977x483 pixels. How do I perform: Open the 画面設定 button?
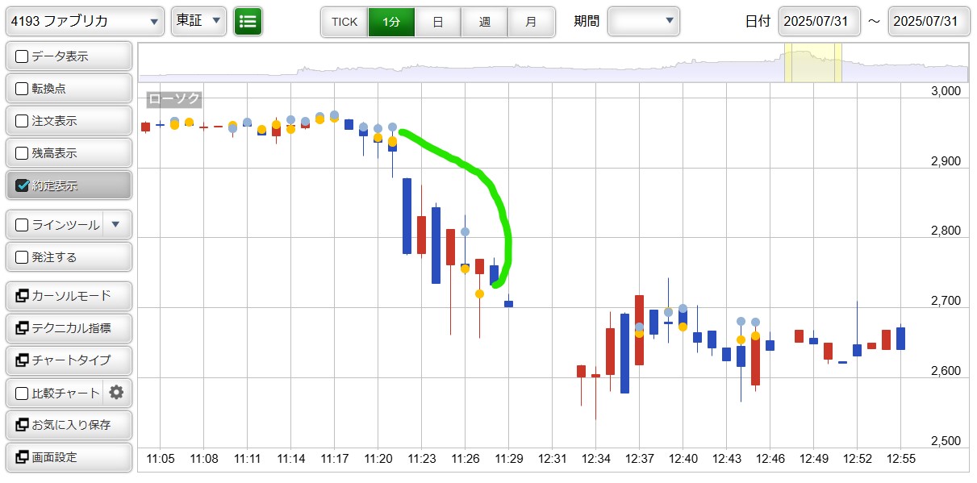tap(69, 456)
